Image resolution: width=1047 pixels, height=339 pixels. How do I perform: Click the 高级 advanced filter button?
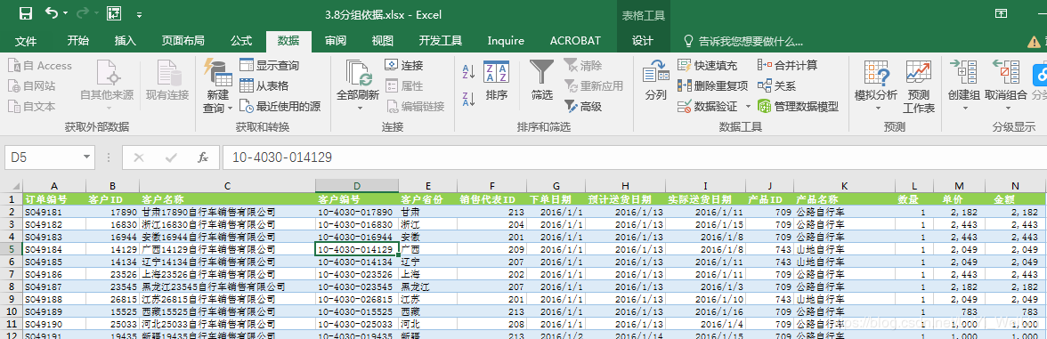point(583,106)
